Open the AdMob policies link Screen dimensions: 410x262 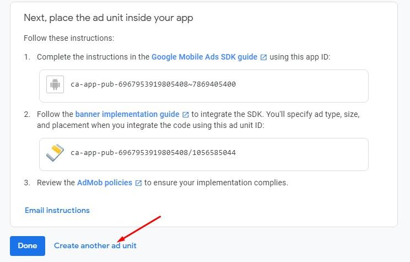(x=105, y=183)
